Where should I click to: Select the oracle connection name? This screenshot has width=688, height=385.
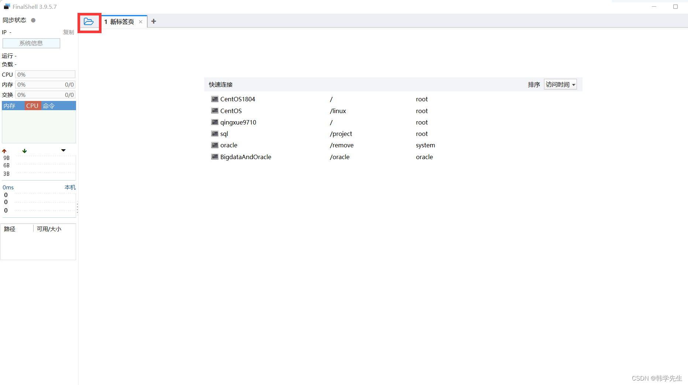[x=229, y=145]
